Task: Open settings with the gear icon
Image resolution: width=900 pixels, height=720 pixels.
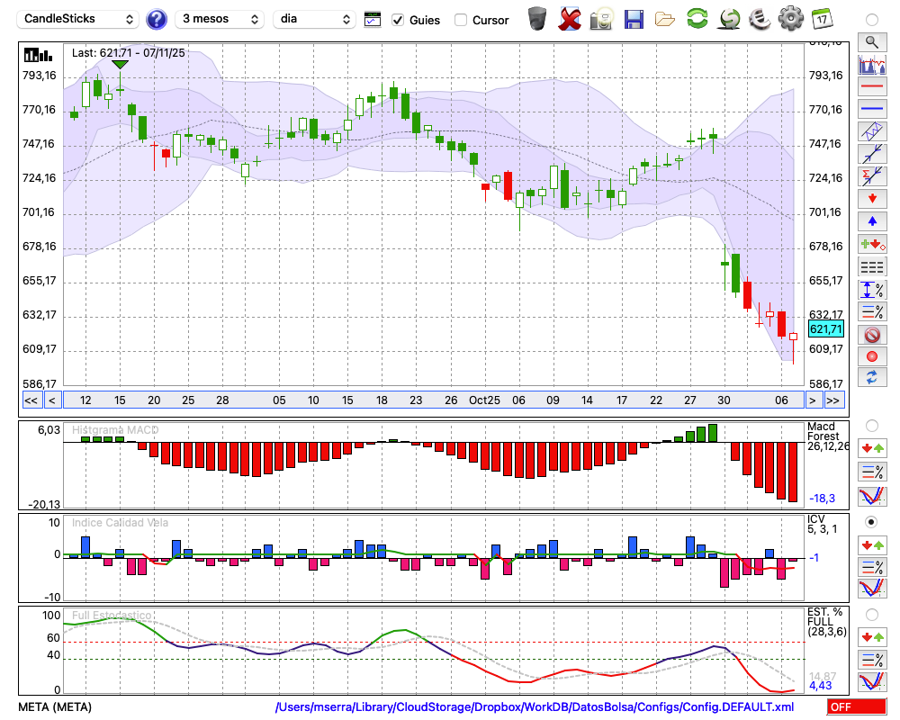Action: tap(790, 19)
